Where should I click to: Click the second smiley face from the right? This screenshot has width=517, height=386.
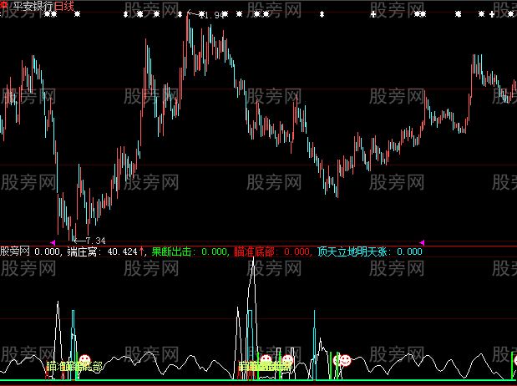287,360
